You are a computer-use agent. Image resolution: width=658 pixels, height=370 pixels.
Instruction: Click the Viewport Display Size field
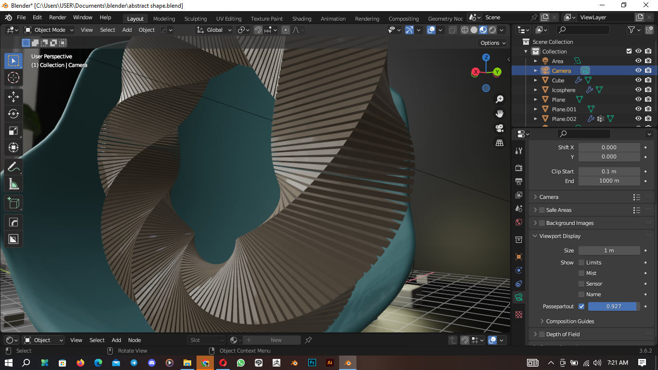609,251
